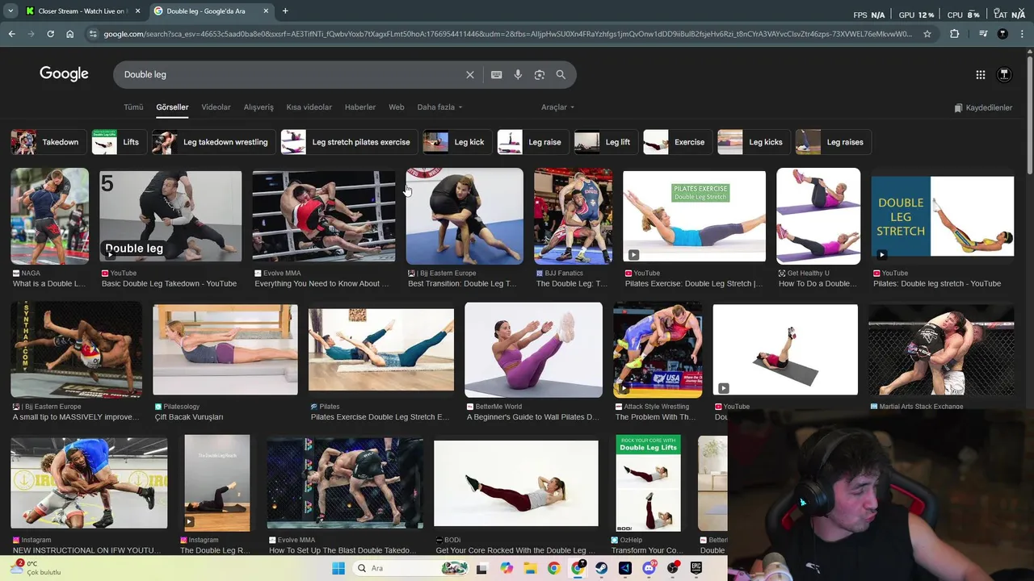
Task: Open a new browser tab
Action: pos(285,11)
